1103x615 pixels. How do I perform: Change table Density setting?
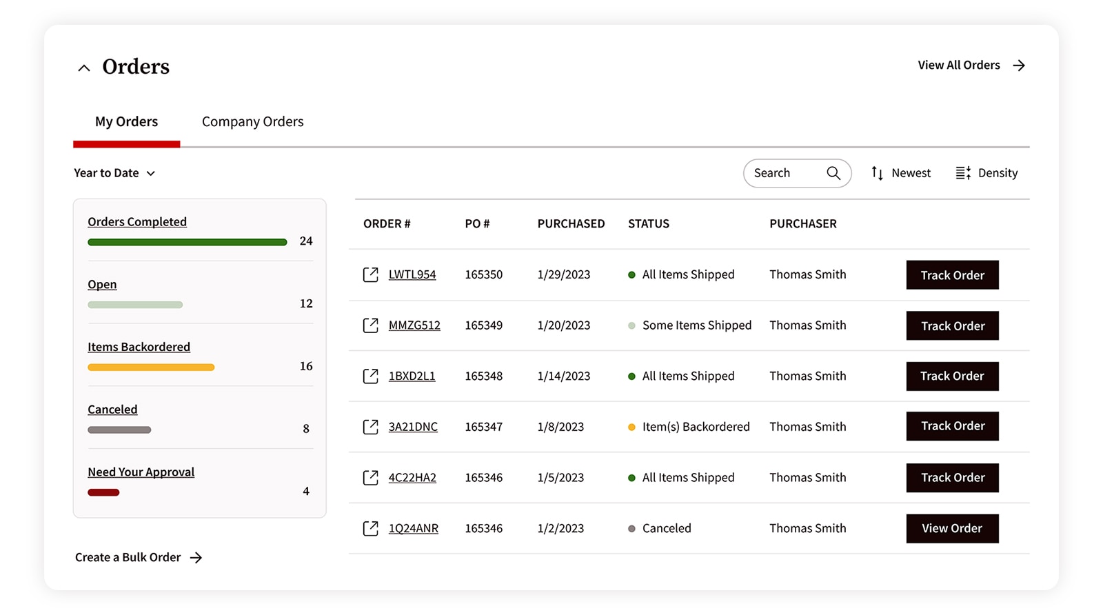pos(986,173)
